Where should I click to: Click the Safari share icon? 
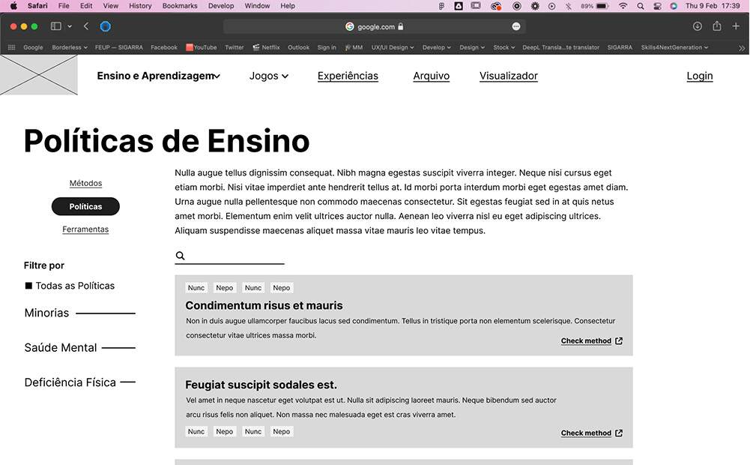717,26
